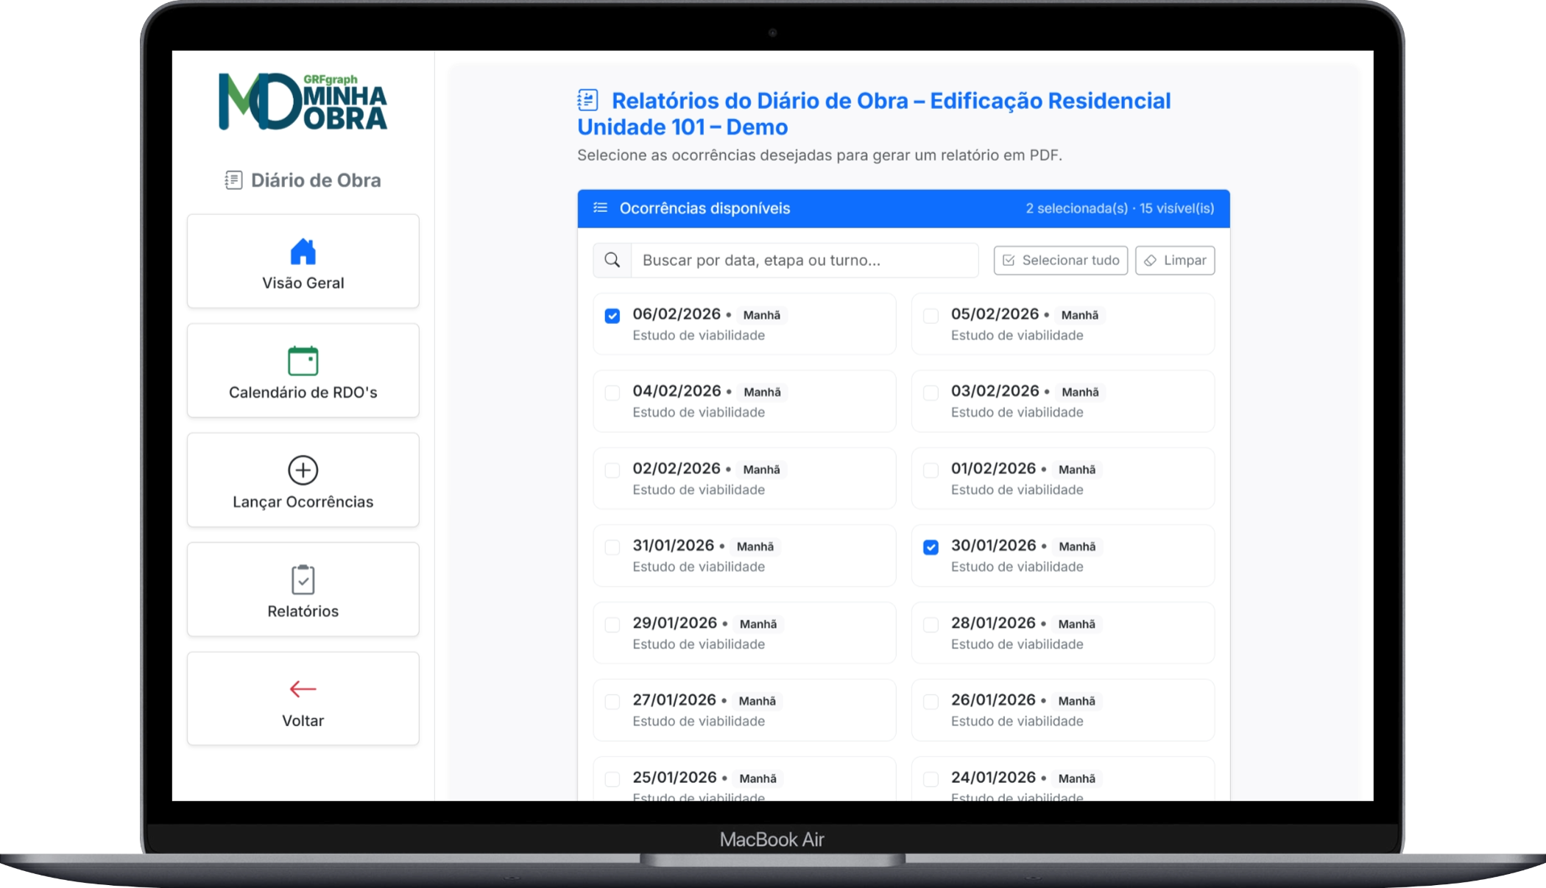Select the 02/02/2026 occurrence checkbox
The image size is (1546, 888).
tap(612, 470)
